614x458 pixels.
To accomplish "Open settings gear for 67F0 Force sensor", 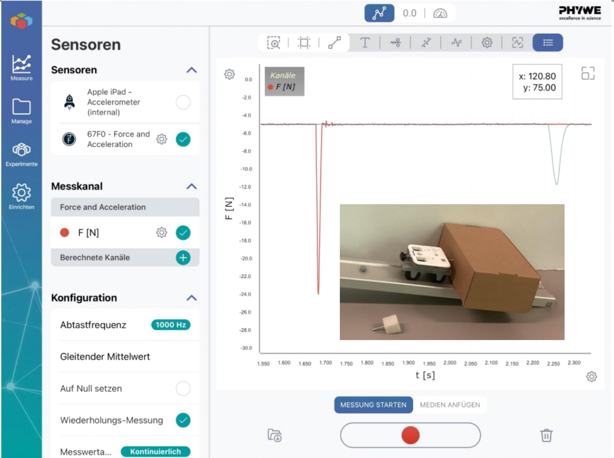I will coord(161,139).
